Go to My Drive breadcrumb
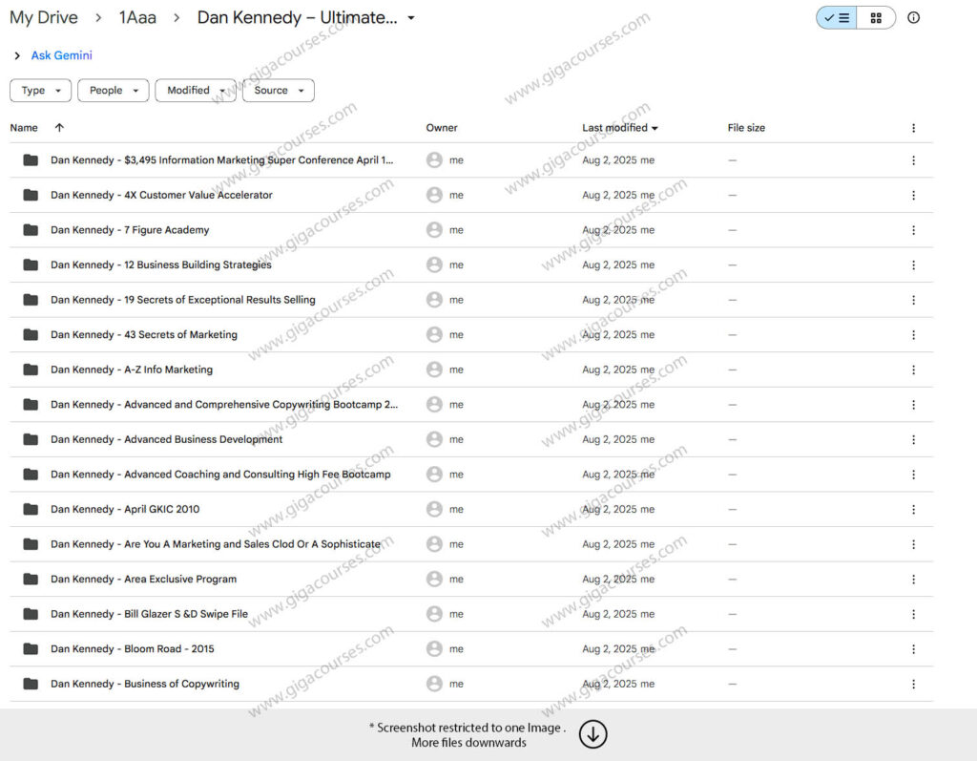Screen dimensions: 977x761 coord(43,18)
